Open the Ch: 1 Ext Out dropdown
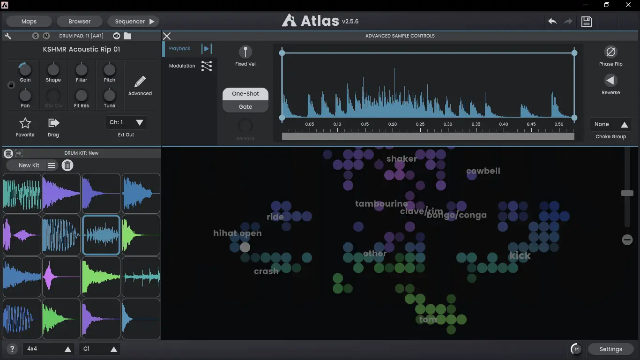640x360 pixels. tap(126, 122)
